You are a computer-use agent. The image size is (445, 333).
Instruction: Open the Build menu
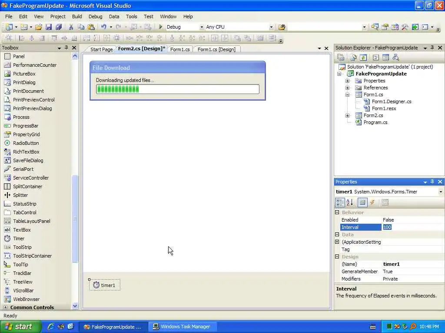(x=77, y=16)
